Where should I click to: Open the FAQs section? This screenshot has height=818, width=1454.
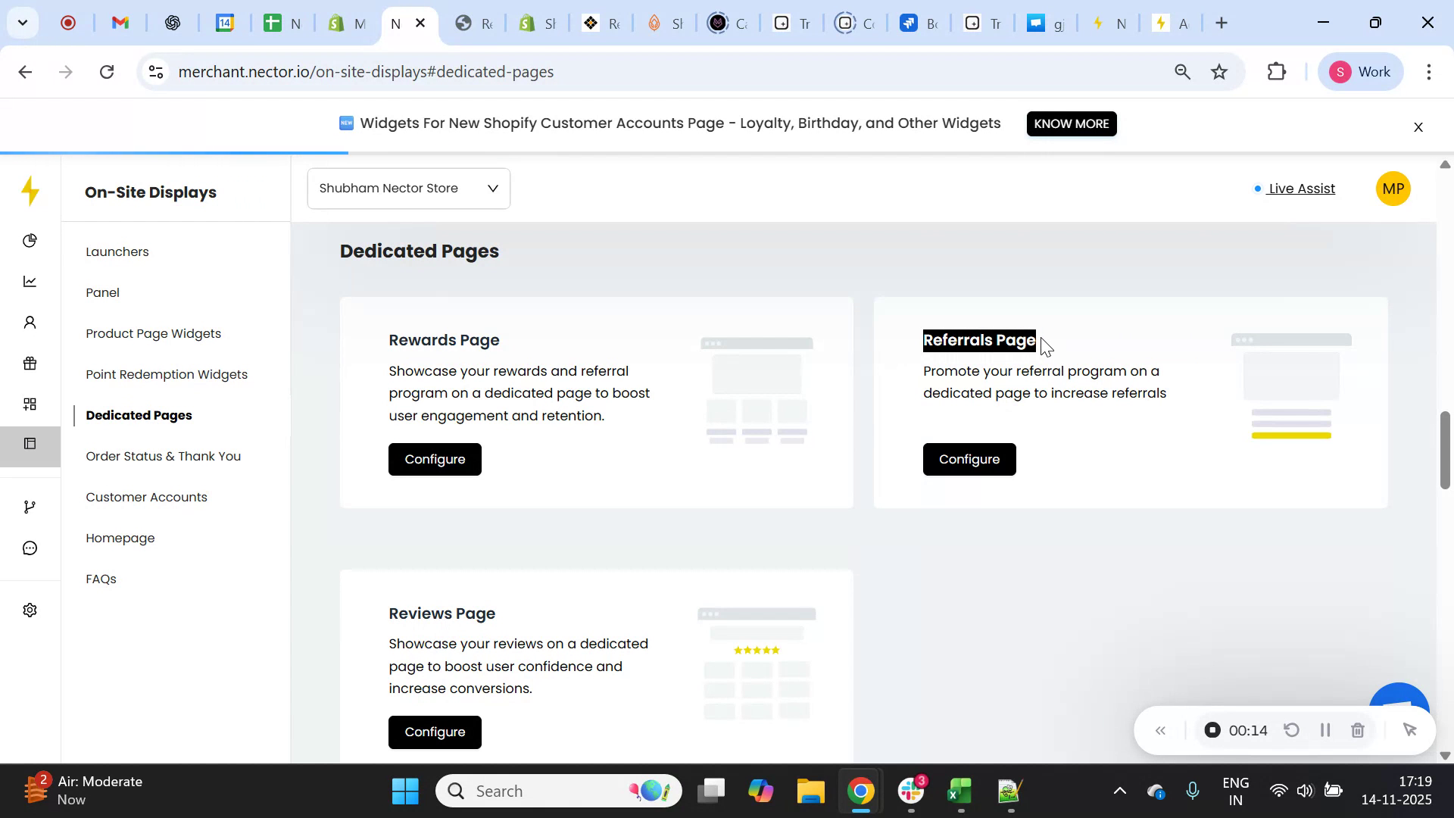(101, 579)
